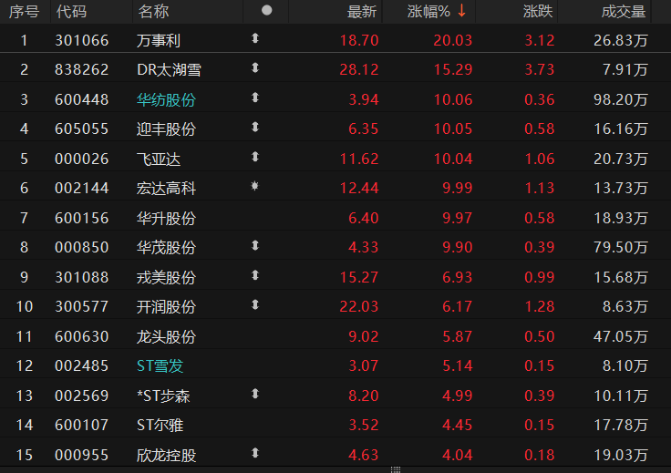Click the marker icon in 华纺股份 row

point(255,98)
